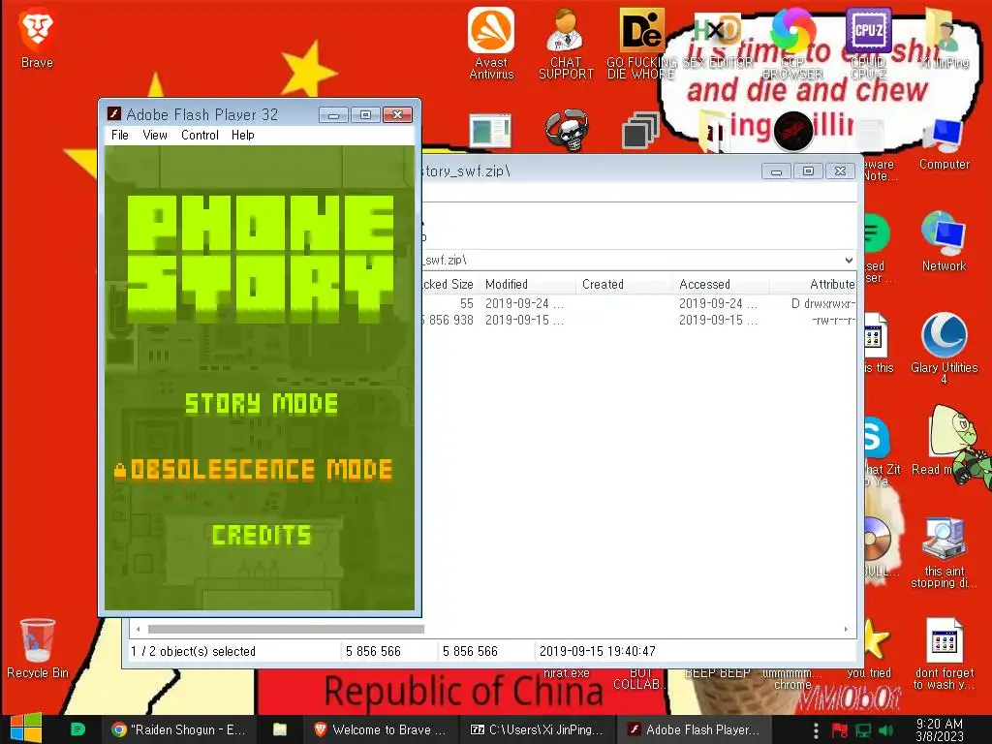992x744 pixels.
Task: Open the Spotify desktop icon
Action: click(877, 234)
